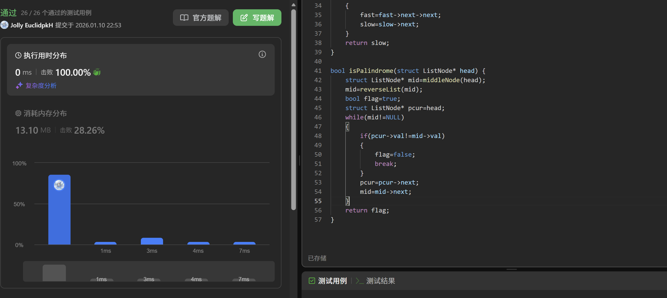The image size is (667, 298).
Task: Open the 复杂度分析 link
Action: (41, 86)
